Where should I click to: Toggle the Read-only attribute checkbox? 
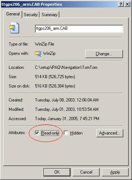[37, 133]
